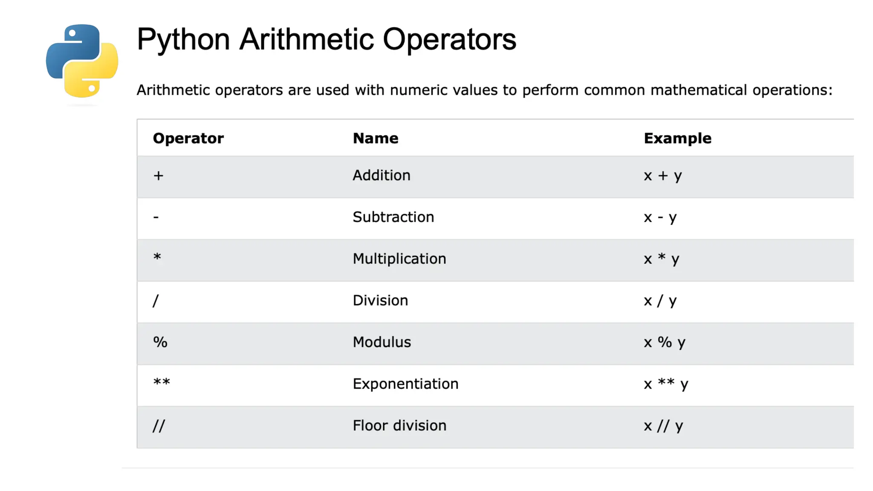873x491 pixels.
Task: Click the plus operator symbol cell
Action: pyautogui.click(x=158, y=176)
